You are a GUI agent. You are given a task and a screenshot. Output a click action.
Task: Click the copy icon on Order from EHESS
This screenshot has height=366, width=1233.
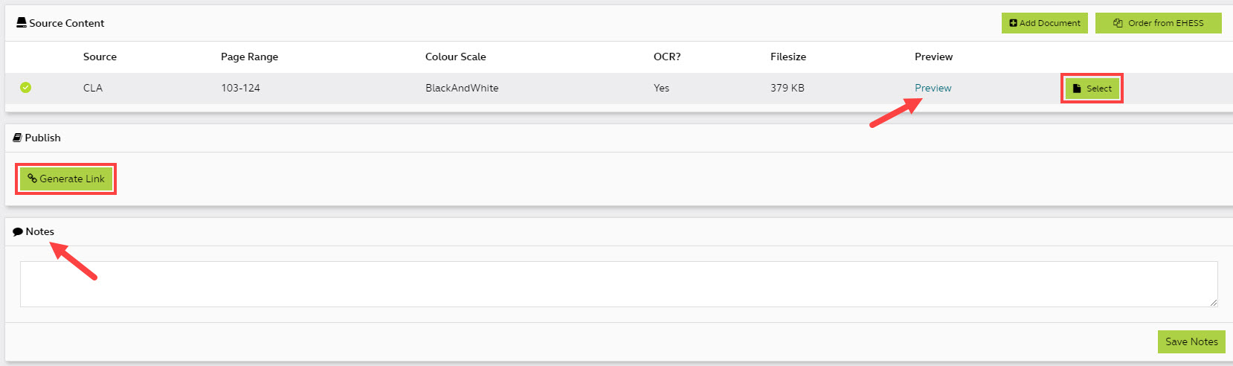(1118, 23)
